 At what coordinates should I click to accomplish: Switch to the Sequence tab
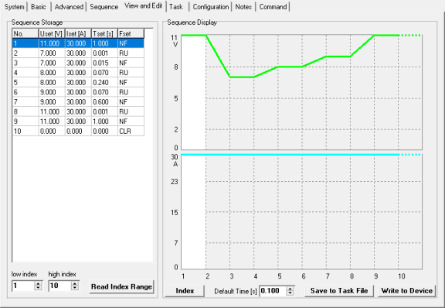(x=104, y=6)
